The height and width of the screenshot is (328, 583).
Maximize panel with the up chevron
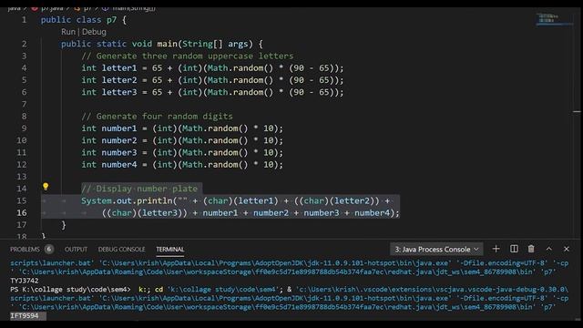tap(548, 249)
